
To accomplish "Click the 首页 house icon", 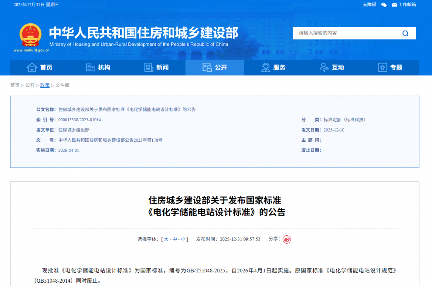I will pos(32,68).
